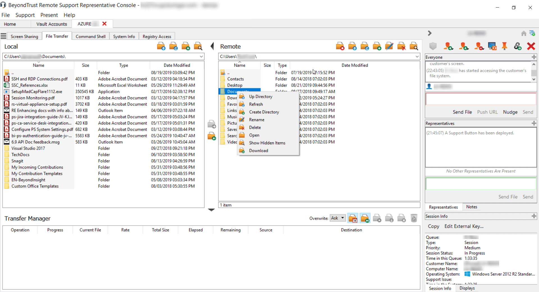Click the upload to remote arrow icon
Image resolution: width=539 pixels, height=292 pixels.
click(x=212, y=124)
